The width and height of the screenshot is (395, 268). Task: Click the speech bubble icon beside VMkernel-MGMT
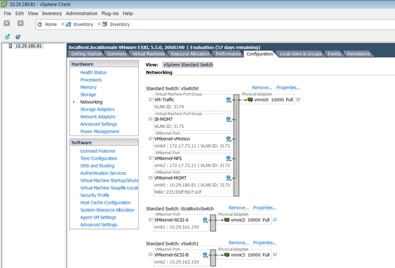pyautogui.click(x=151, y=178)
